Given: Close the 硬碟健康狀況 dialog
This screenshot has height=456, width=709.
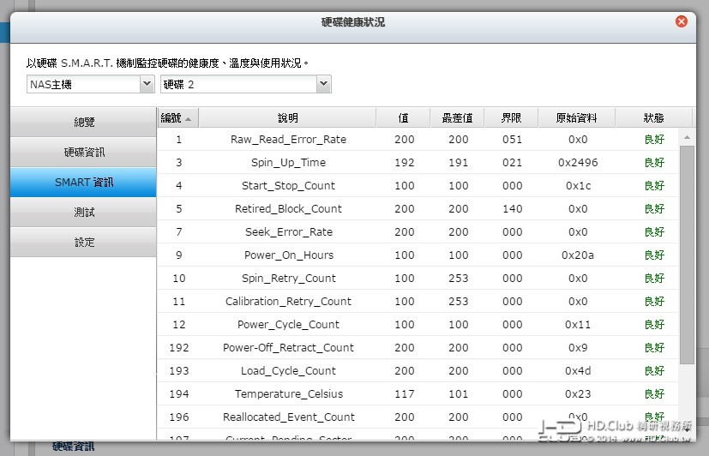Looking at the screenshot, I should pyautogui.click(x=681, y=21).
